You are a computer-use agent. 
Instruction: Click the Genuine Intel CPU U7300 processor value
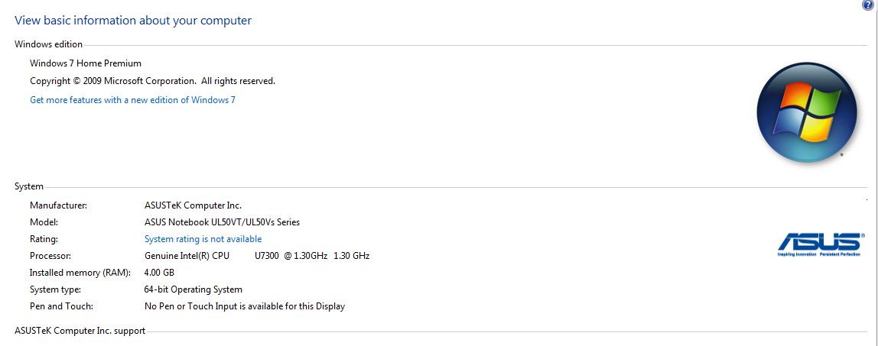tap(257, 256)
